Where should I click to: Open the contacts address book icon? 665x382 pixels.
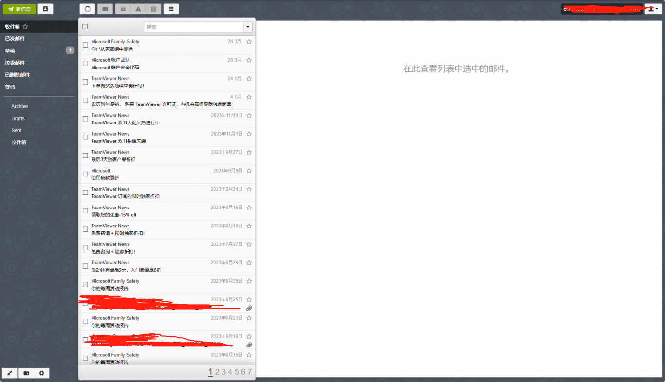pos(45,9)
